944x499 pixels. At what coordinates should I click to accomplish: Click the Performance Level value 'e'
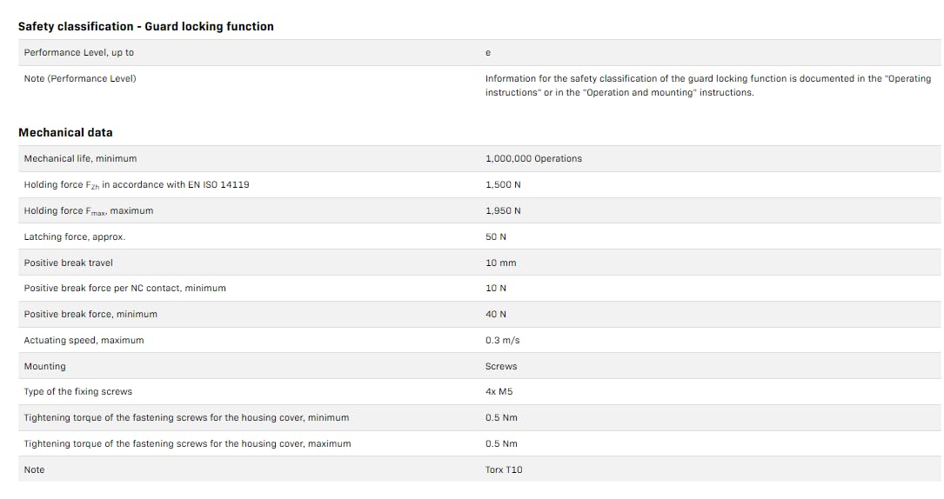[x=488, y=53]
